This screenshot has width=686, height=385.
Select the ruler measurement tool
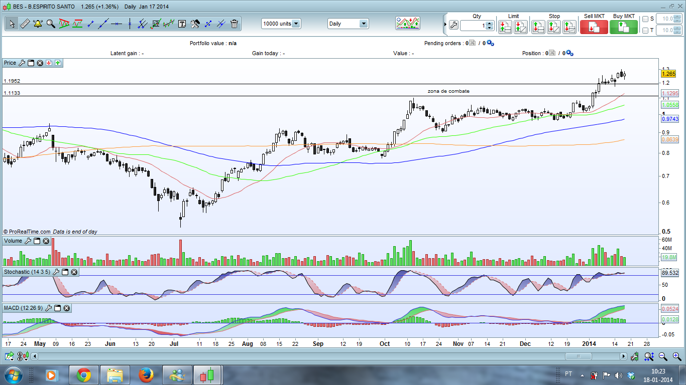pyautogui.click(x=25, y=24)
